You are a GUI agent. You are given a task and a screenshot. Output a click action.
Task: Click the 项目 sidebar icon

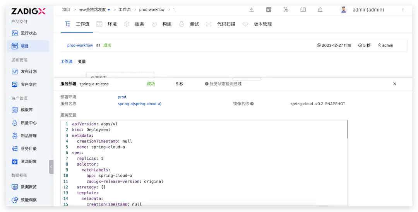pyautogui.click(x=15, y=46)
